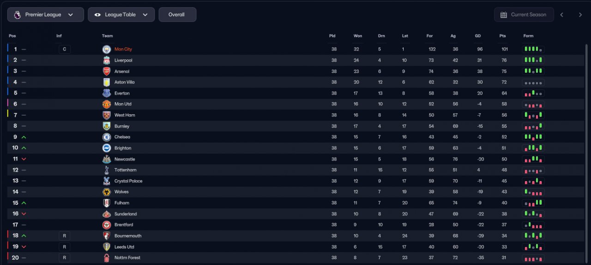The width and height of the screenshot is (591, 265).
Task: Open the Aston Villa team name link
Action: [x=125, y=82]
